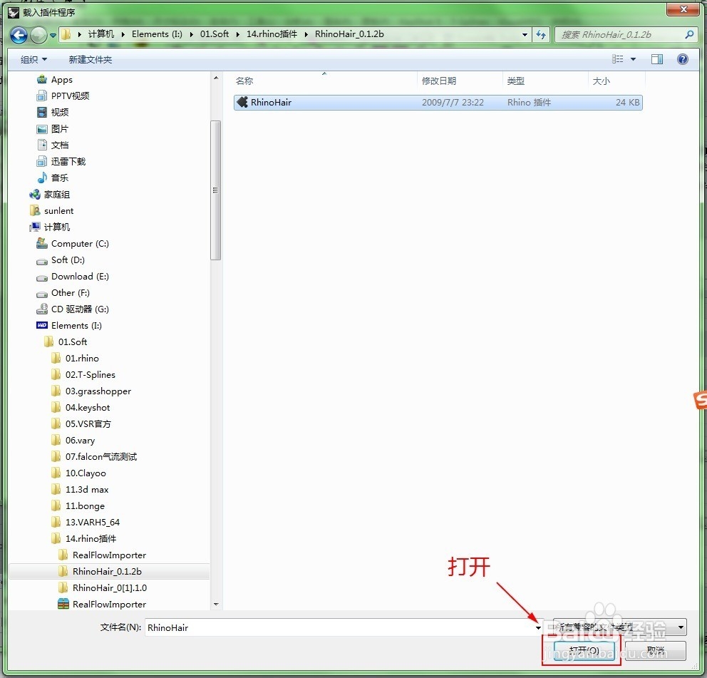Open the file name history dropdown

pyautogui.click(x=538, y=627)
